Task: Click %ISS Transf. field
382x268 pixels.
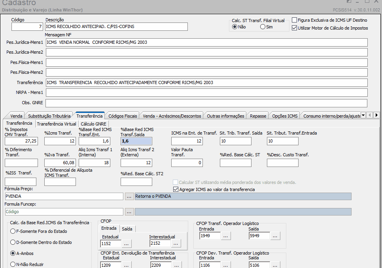Action: 21,182
